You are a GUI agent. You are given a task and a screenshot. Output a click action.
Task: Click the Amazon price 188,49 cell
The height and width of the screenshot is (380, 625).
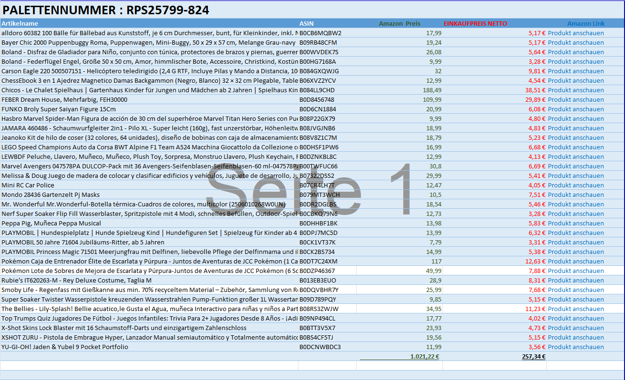pyautogui.click(x=432, y=90)
